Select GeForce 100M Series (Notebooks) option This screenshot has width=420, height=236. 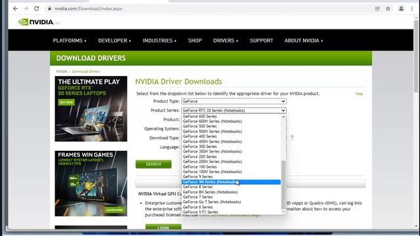(x=231, y=172)
